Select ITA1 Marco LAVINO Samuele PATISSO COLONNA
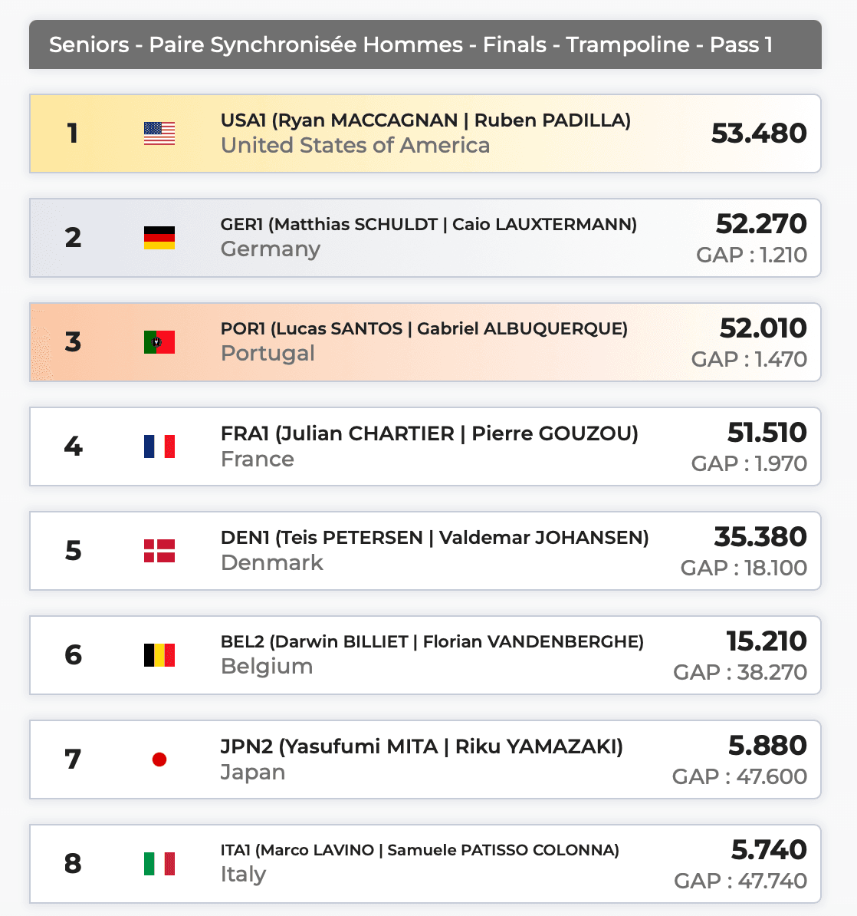The image size is (857, 916). click(420, 850)
